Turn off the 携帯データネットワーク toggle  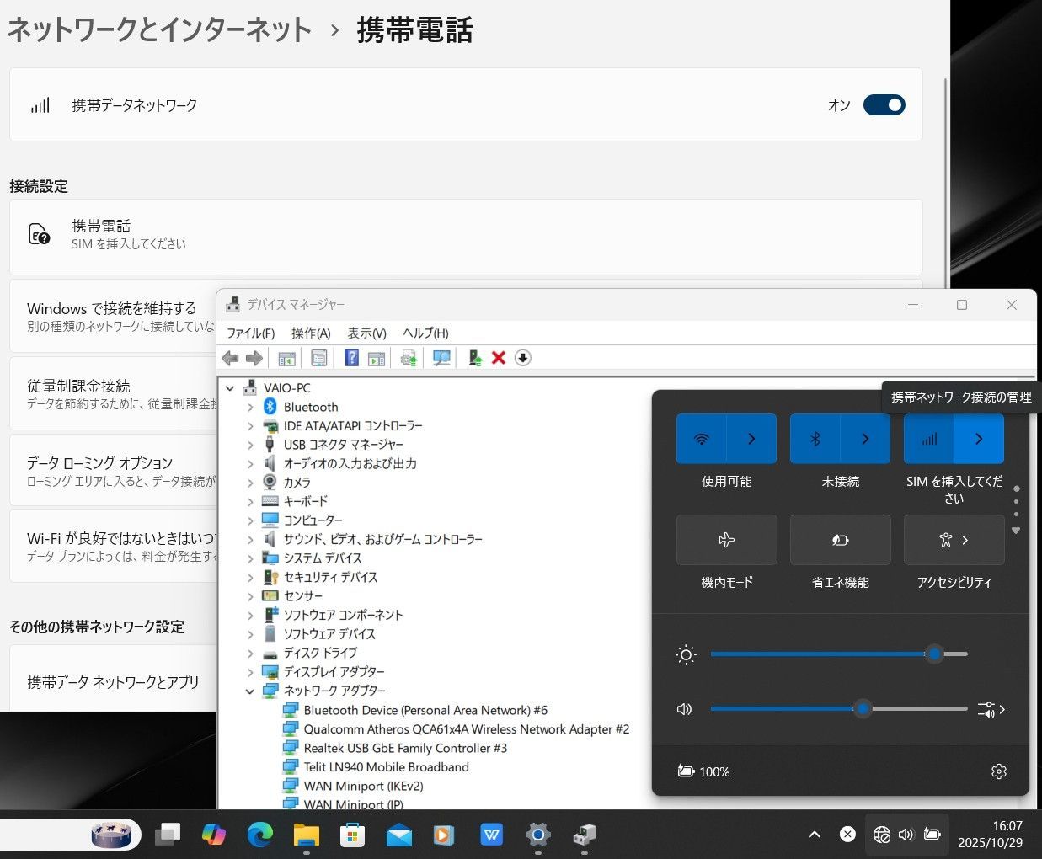(884, 104)
